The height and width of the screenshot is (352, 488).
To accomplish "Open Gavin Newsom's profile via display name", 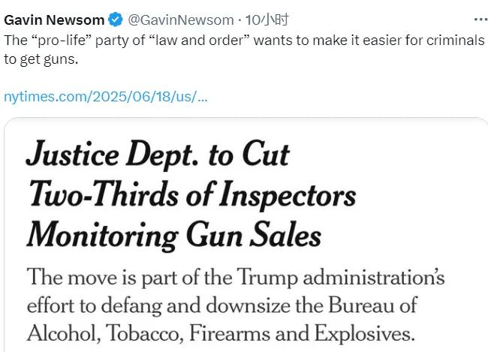I will coord(53,19).
